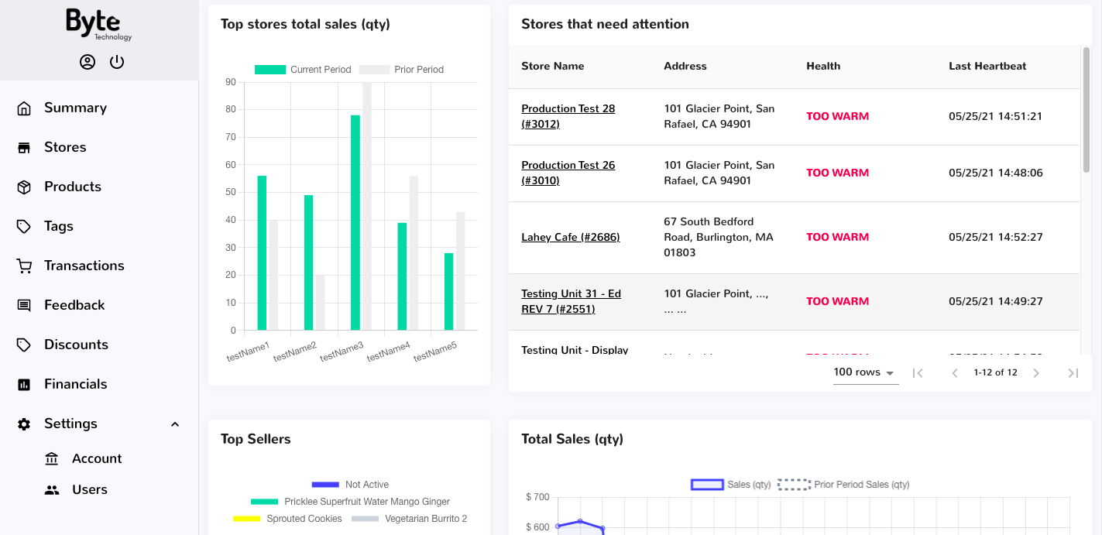Go to next page of stores table
The image size is (1102, 535).
click(1036, 373)
